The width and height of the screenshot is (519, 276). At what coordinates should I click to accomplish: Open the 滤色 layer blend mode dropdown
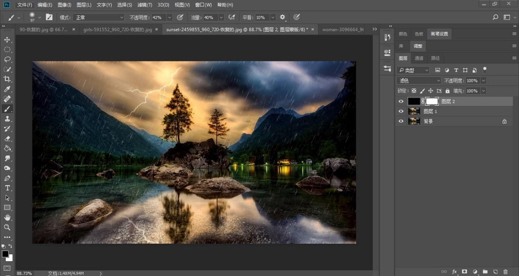coord(419,81)
